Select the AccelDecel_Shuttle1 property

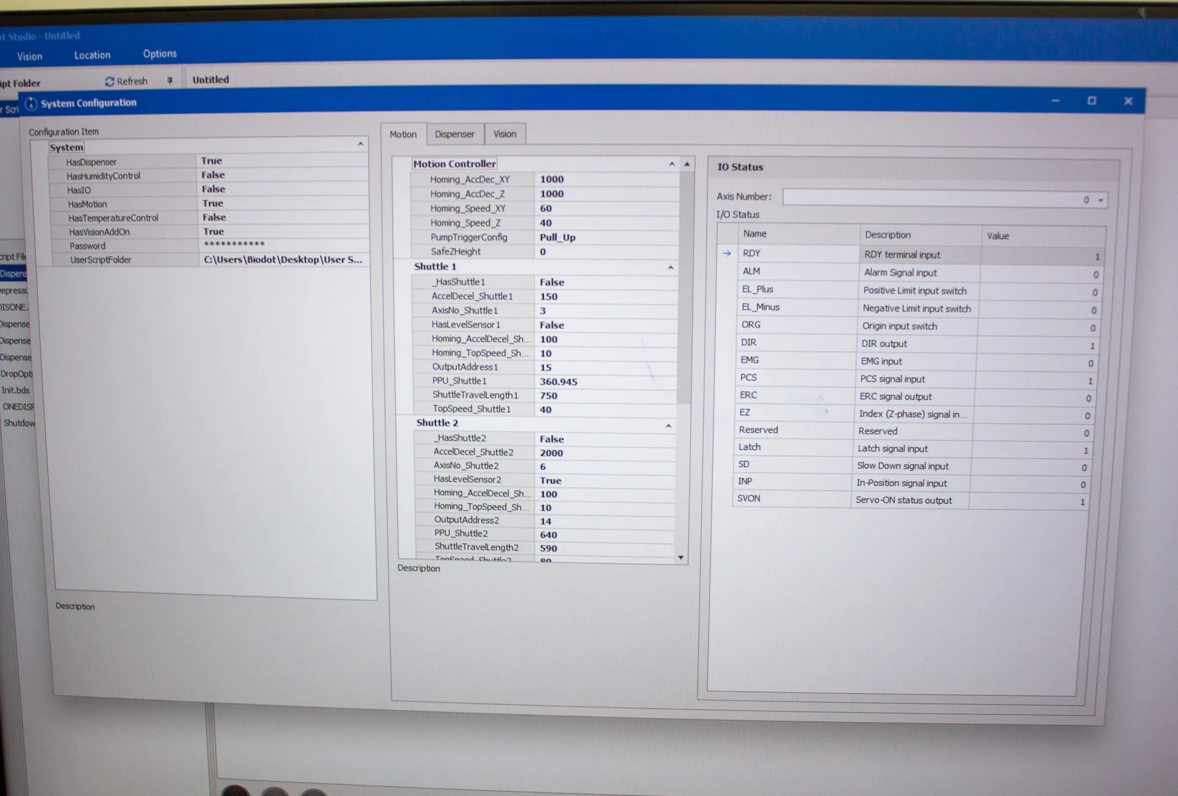(544, 296)
